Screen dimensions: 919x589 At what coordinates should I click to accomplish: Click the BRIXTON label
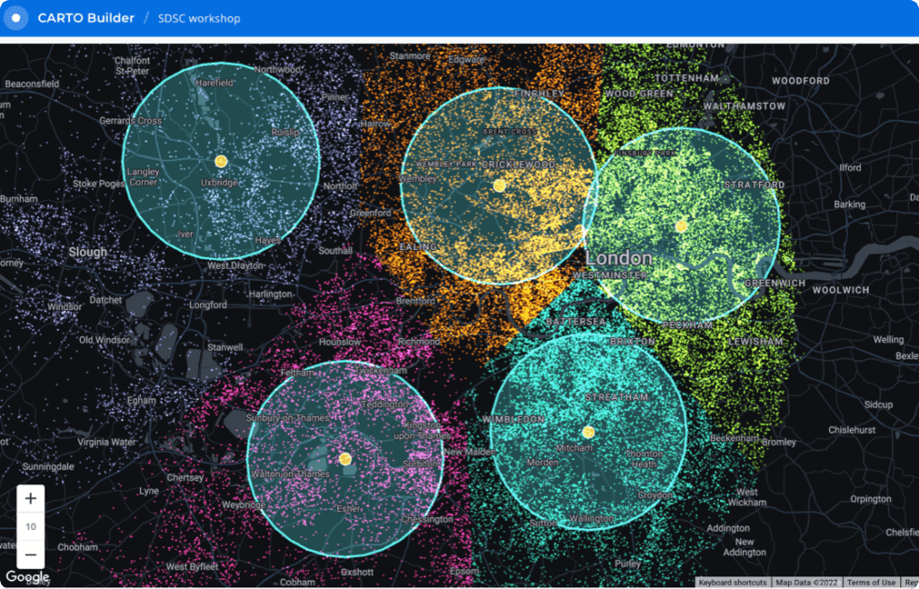pos(633,342)
